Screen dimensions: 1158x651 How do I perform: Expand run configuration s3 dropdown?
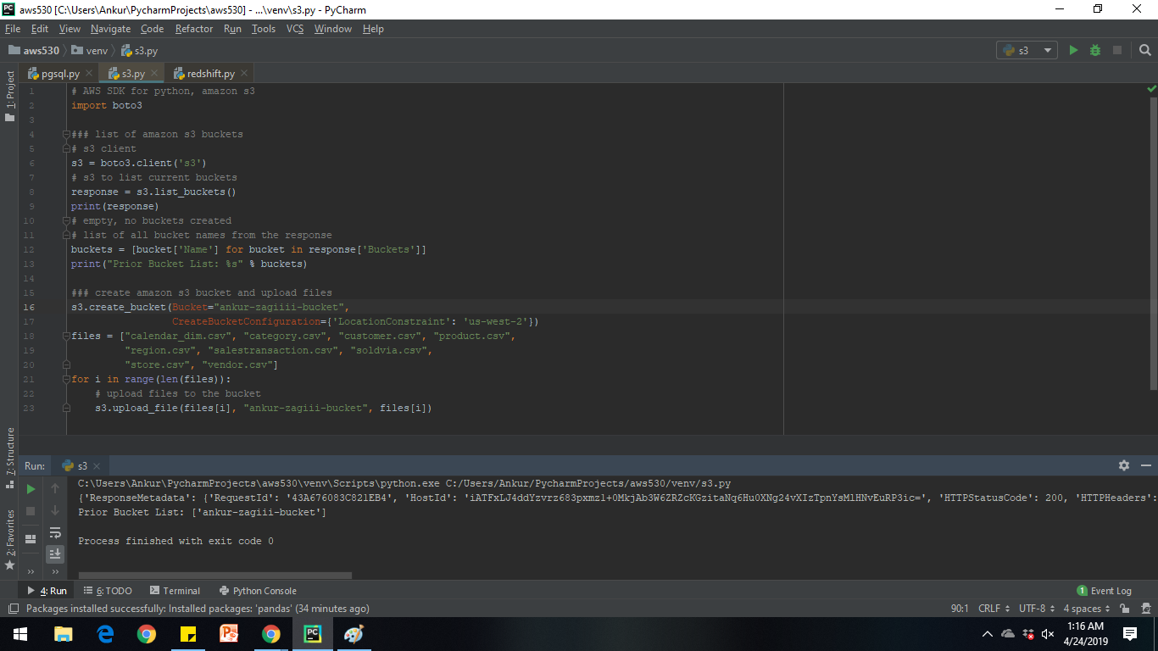1027,50
